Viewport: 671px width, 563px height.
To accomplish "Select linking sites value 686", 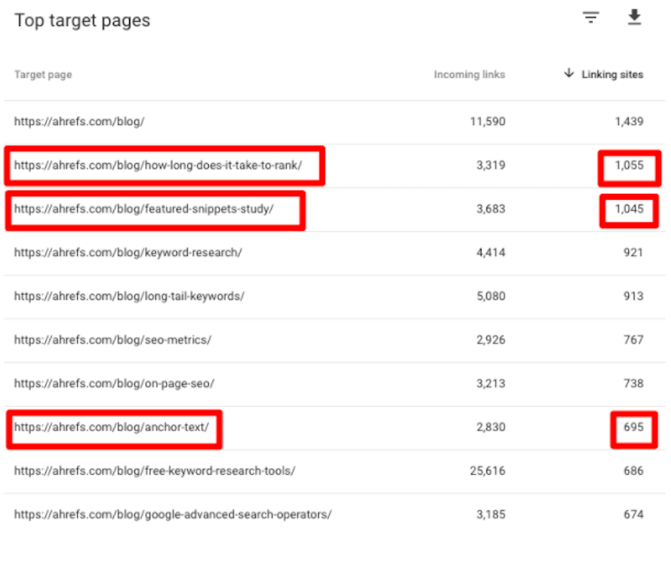I will (633, 471).
